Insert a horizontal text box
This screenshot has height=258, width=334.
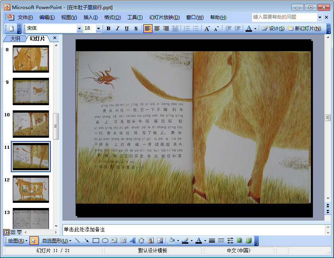114,241
